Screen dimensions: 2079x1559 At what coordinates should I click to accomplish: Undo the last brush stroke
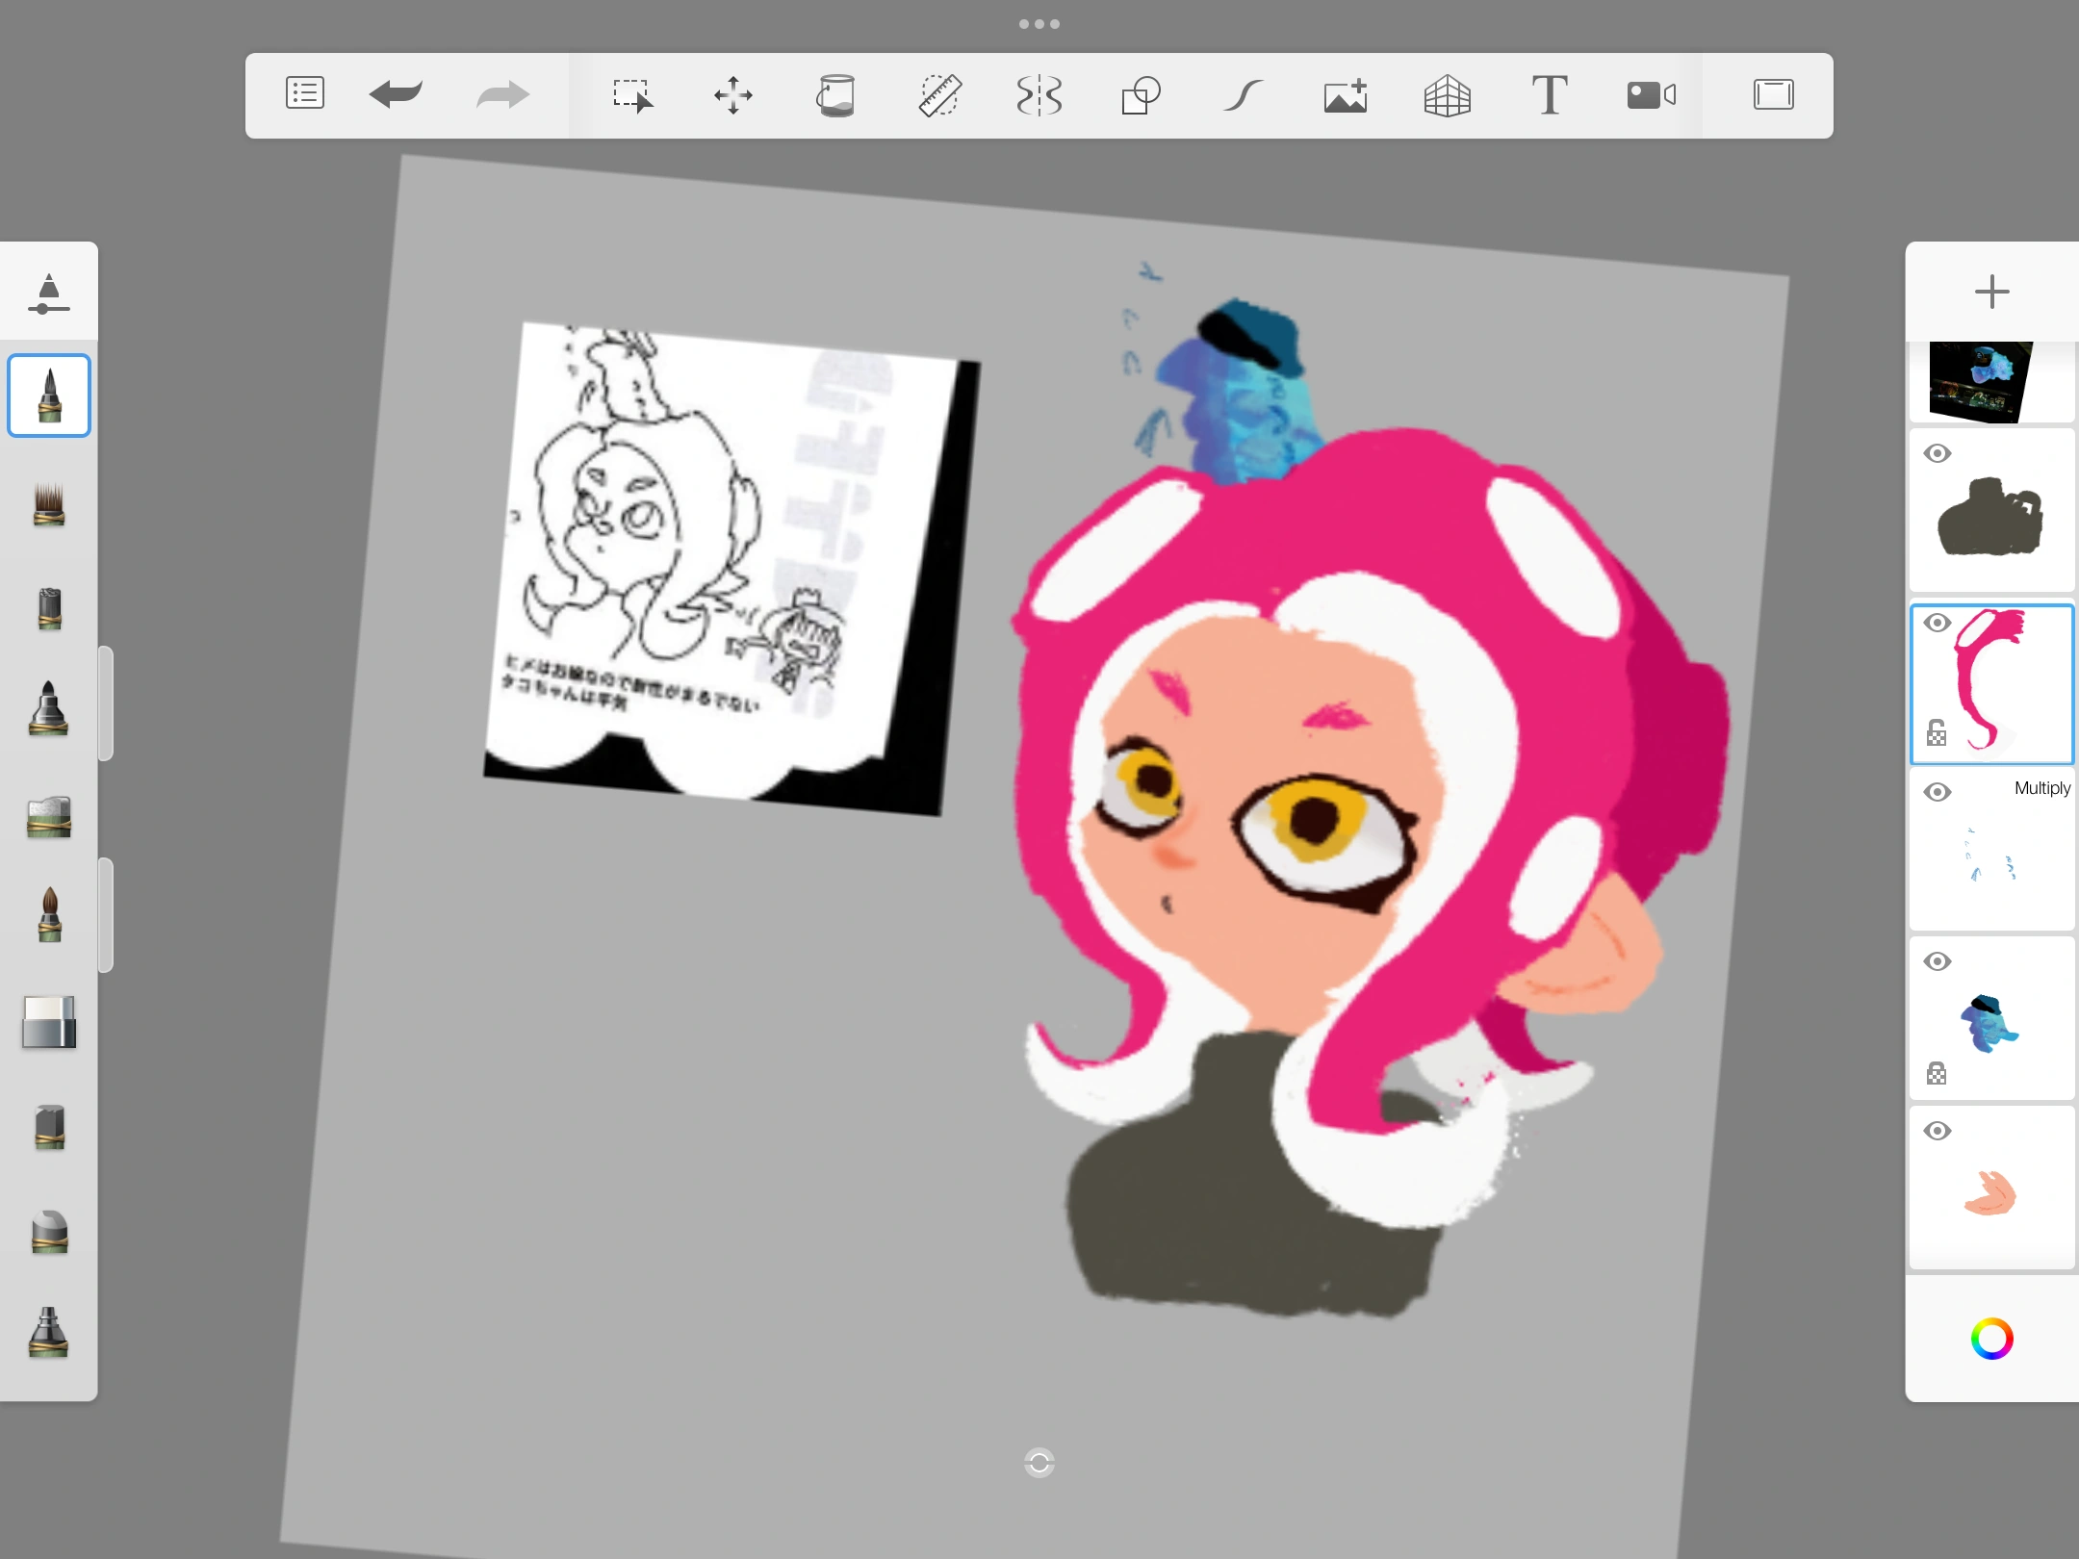(396, 93)
